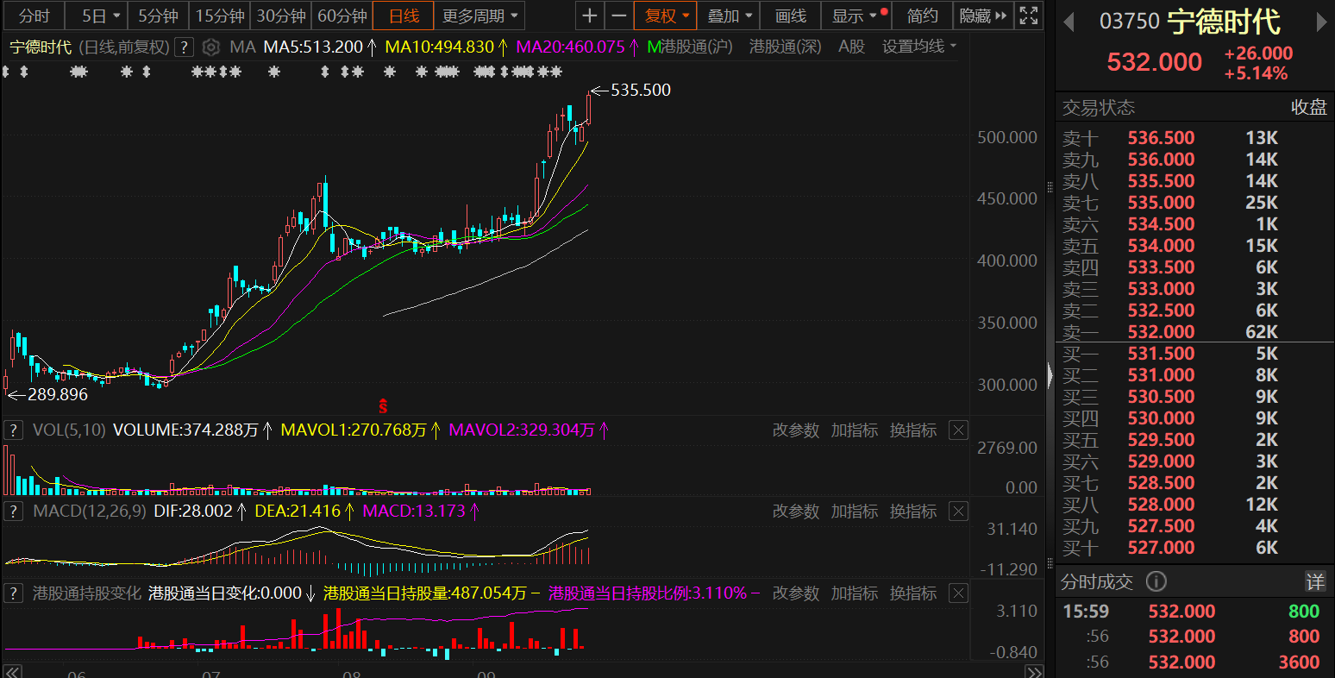
Task: Zoom in chart with plus icon
Action: click(589, 16)
